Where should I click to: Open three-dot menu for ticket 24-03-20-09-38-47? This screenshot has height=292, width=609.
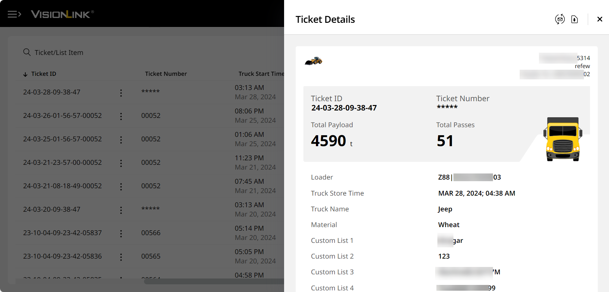[121, 210]
